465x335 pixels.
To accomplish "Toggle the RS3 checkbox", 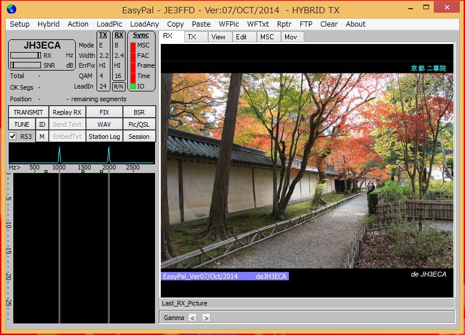I will pyautogui.click(x=13, y=137).
